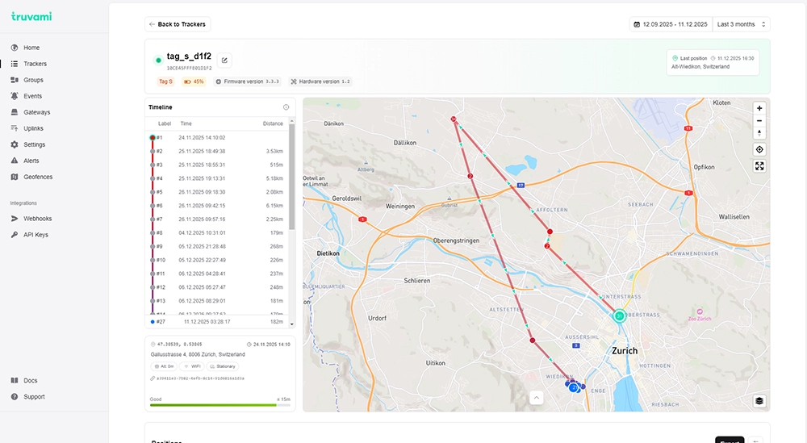Zoom out on the map
Screen dimensions: 807x443
pos(759,120)
